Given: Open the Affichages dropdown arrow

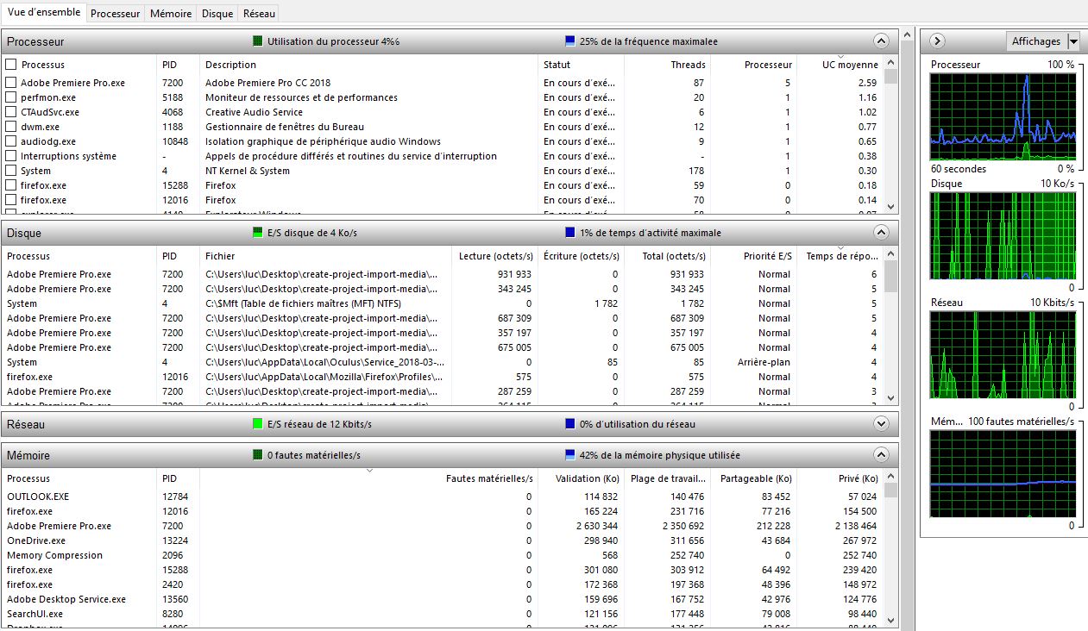Looking at the screenshot, I should 1073,41.
